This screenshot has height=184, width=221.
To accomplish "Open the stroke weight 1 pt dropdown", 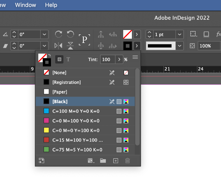I will pos(180,34).
